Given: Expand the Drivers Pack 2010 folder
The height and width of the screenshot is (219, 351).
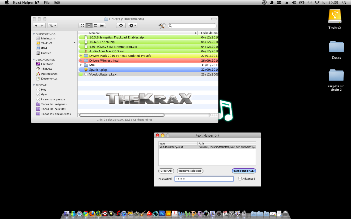Looking at the screenshot, I should [81, 56].
